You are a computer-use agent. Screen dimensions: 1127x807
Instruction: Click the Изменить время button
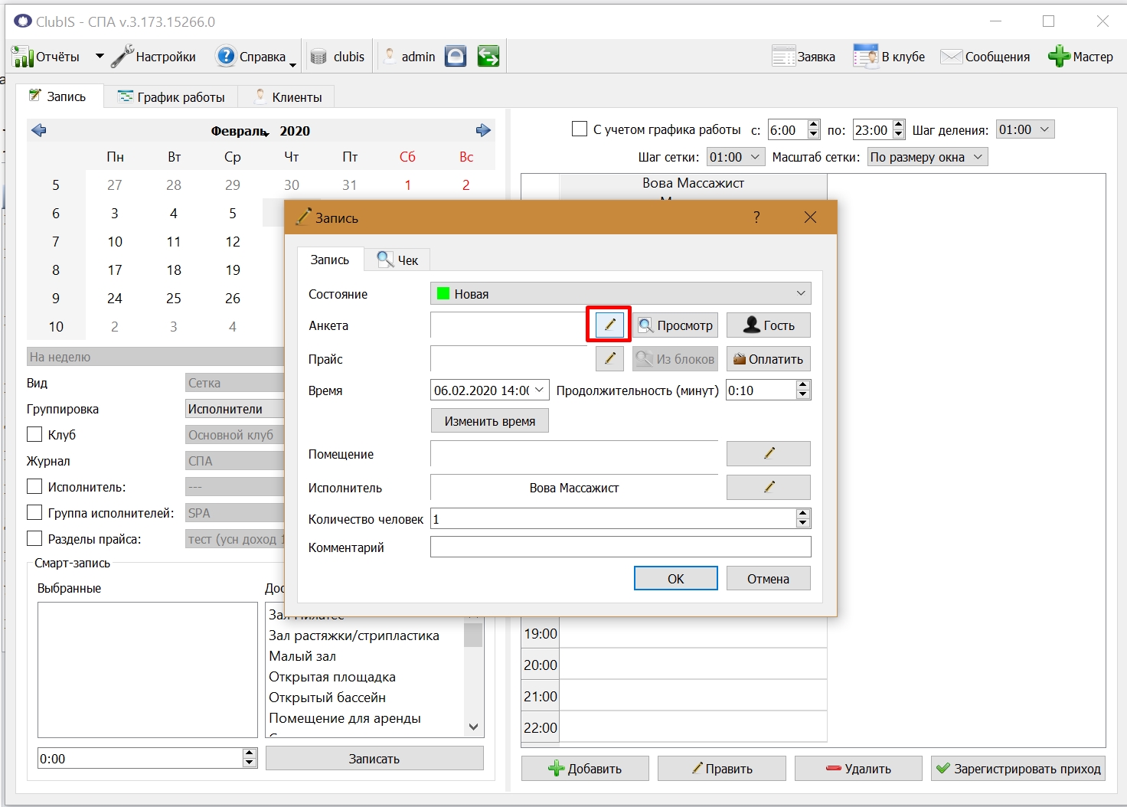pos(490,420)
